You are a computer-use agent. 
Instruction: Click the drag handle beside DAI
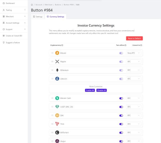(x=52, y=116)
